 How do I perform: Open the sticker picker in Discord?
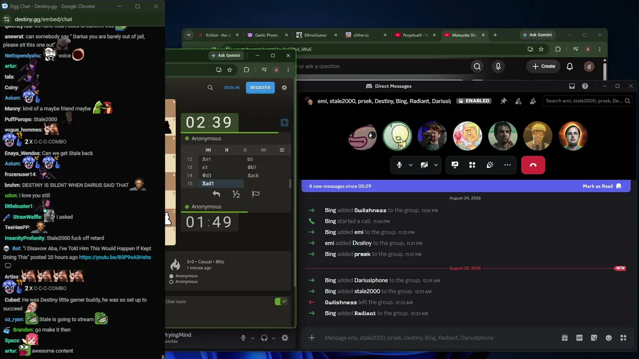594,338
